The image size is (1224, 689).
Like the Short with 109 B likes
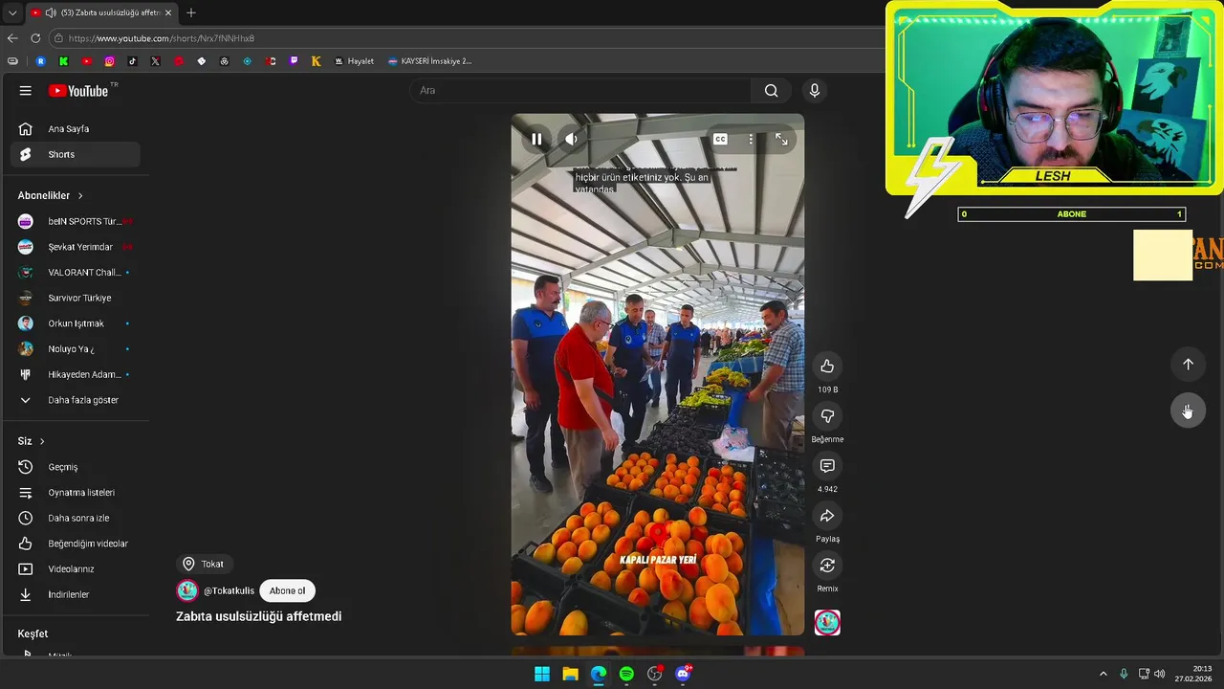click(827, 366)
